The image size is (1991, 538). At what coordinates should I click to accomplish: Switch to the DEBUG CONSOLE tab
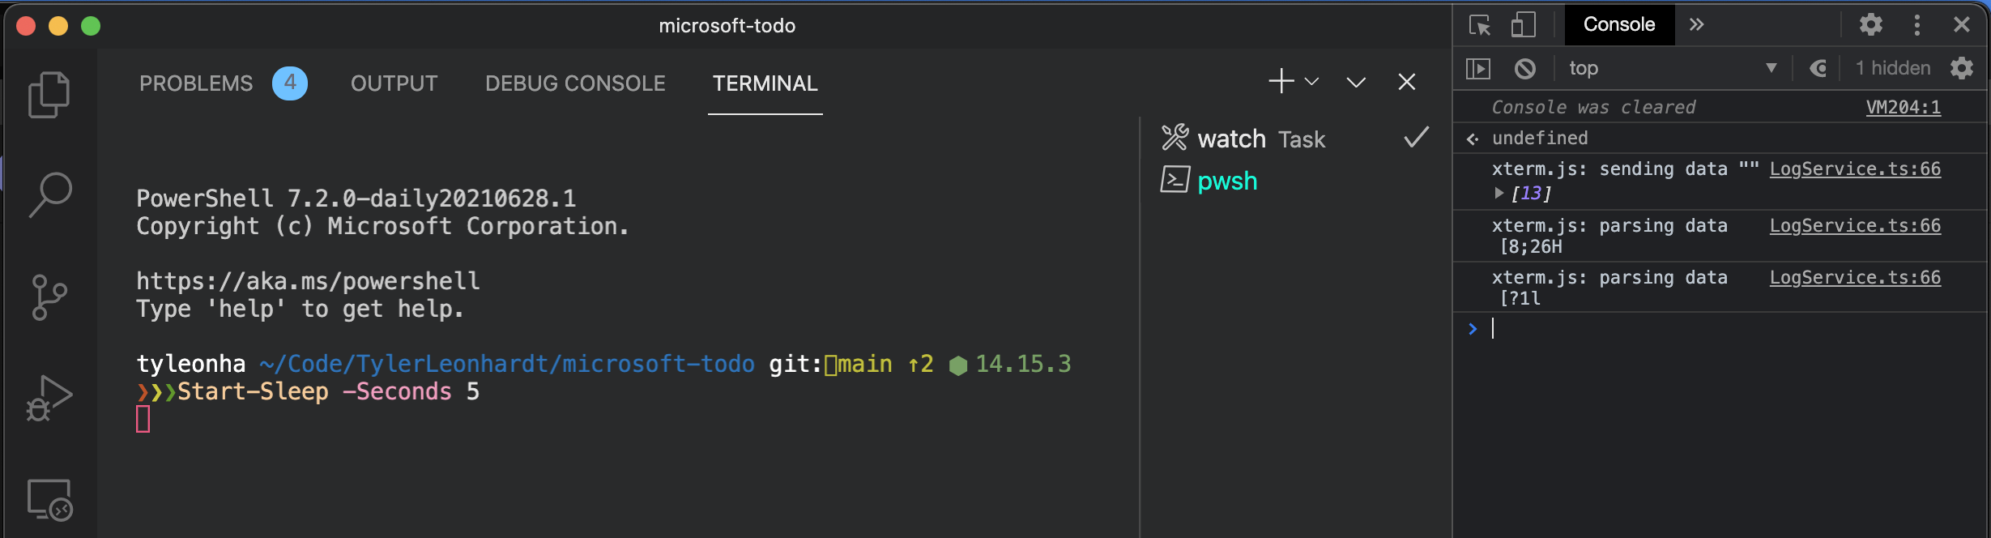click(x=575, y=82)
